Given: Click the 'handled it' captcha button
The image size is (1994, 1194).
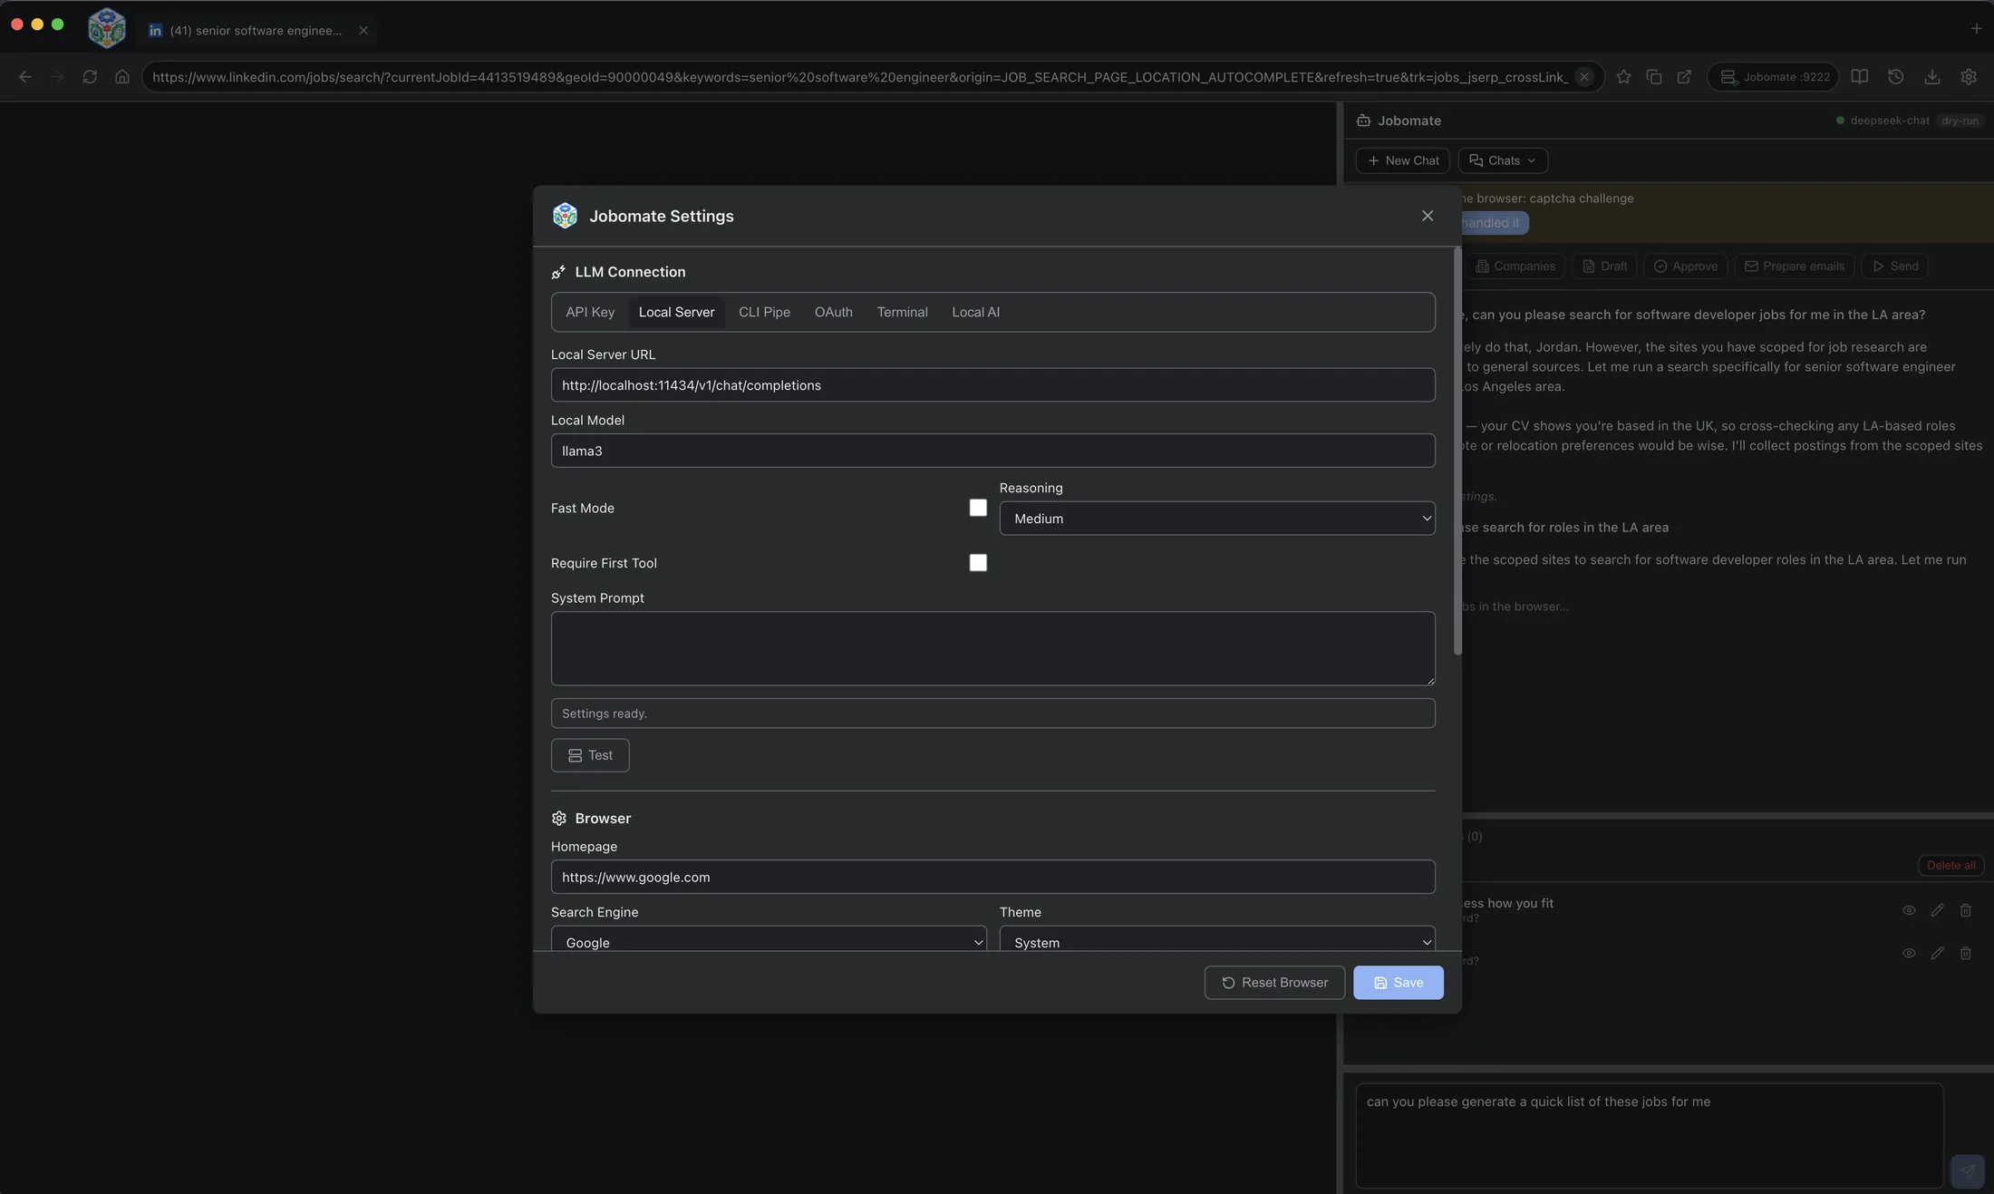Looking at the screenshot, I should pos(1494,223).
